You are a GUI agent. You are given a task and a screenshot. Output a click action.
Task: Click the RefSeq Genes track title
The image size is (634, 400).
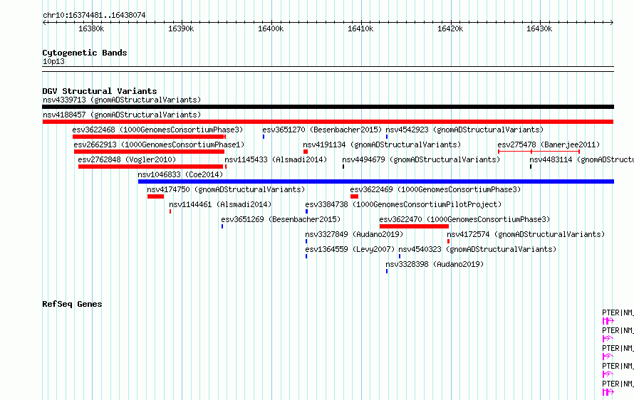(x=72, y=304)
